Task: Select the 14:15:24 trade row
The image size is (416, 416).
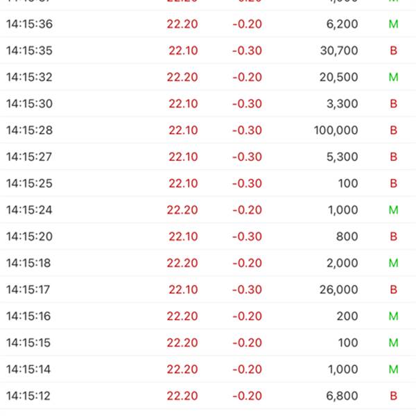Action: tap(208, 210)
